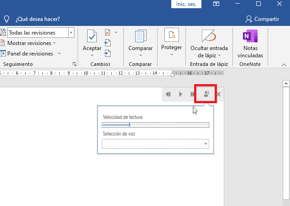Go to next change arrow icon

108,53
